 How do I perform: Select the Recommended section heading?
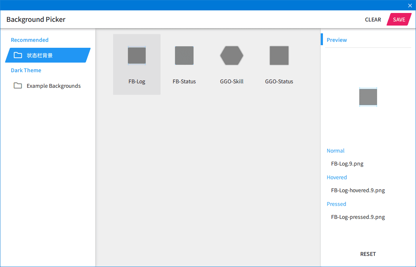[x=30, y=40]
